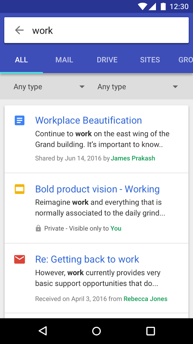Tap the recent apps square button
Screen dimensions: 193x344
tap(151, 331)
